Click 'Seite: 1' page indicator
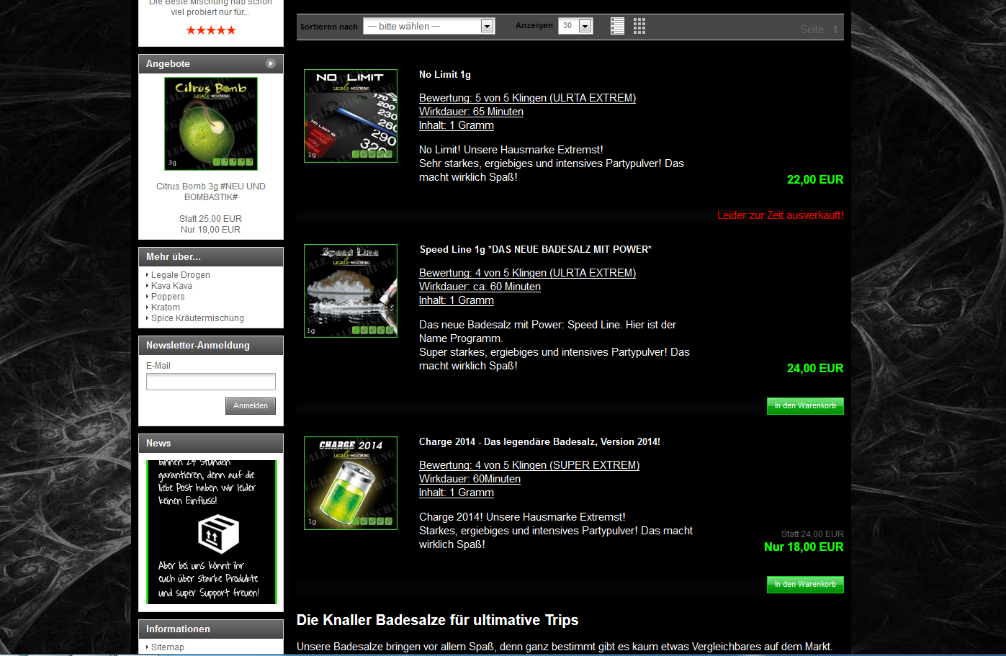The width and height of the screenshot is (1006, 656). [x=819, y=30]
